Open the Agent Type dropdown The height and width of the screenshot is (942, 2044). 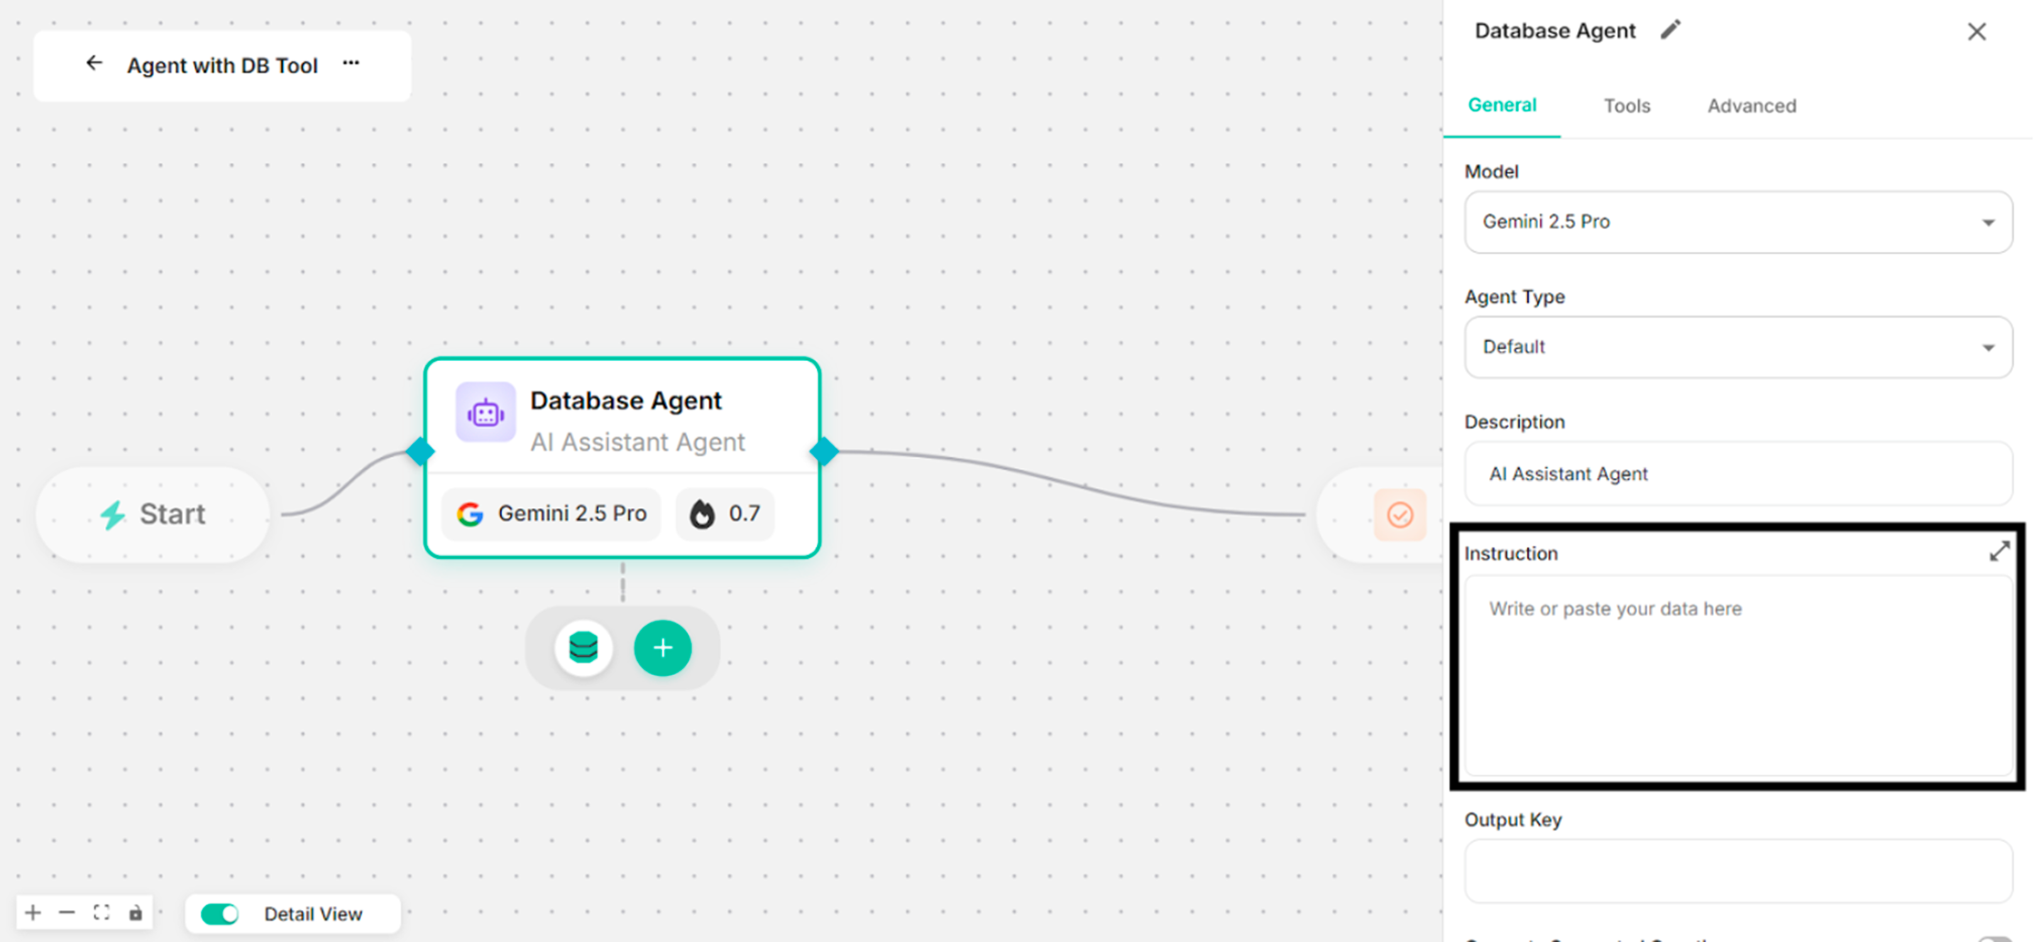pyautogui.click(x=1738, y=347)
